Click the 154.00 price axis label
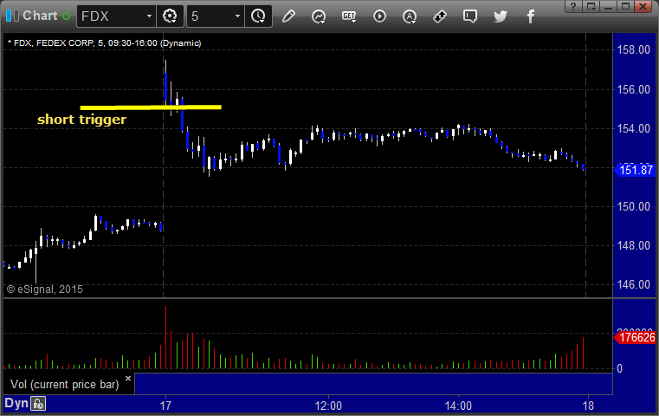659x416 pixels. [x=633, y=129]
